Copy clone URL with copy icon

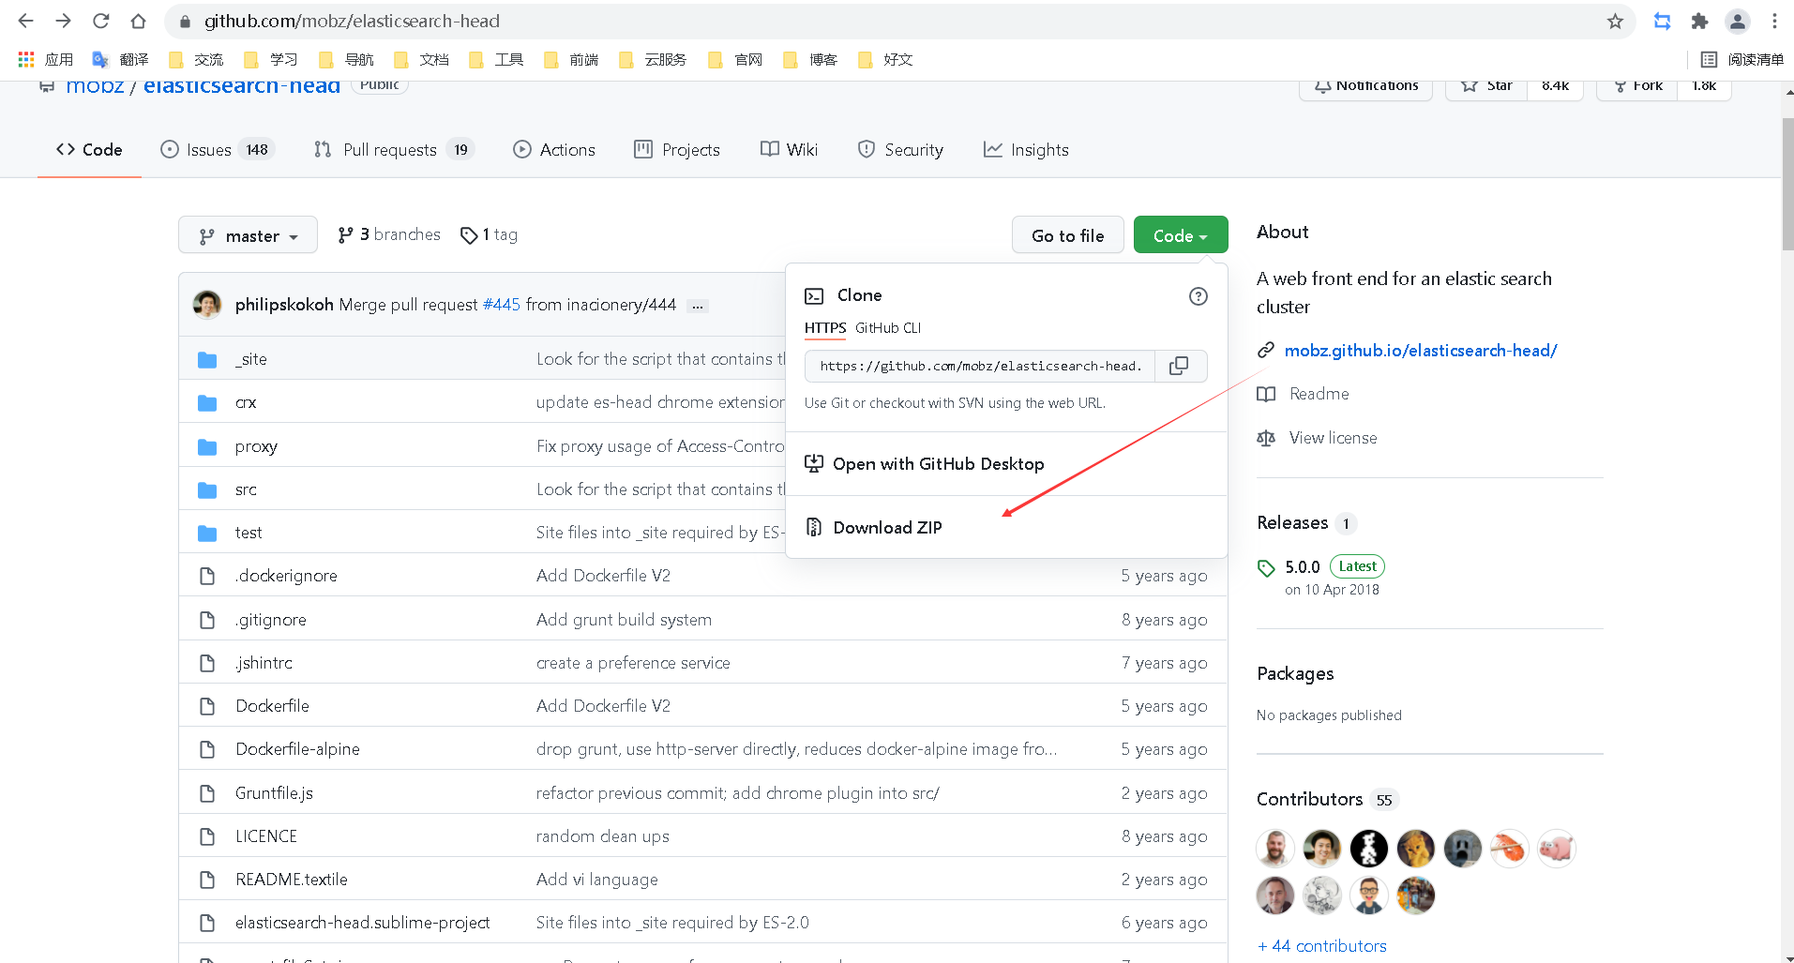pos(1180,366)
